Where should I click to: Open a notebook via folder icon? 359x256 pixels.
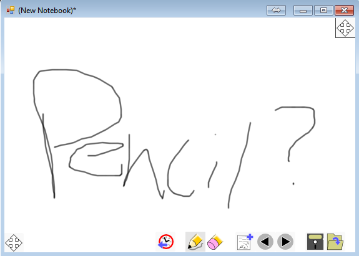335,242
